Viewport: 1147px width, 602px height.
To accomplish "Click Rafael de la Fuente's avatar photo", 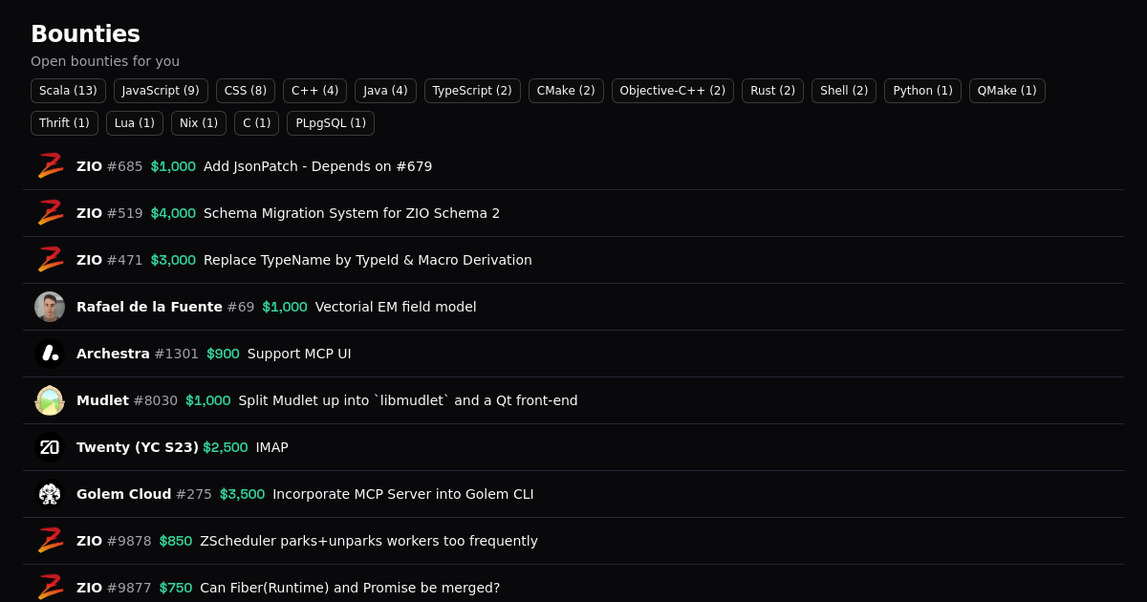I will point(50,307).
